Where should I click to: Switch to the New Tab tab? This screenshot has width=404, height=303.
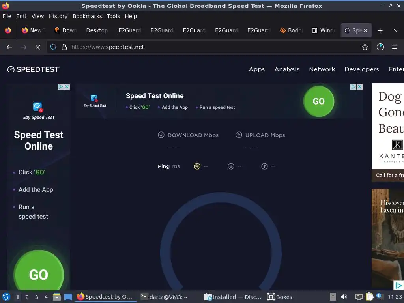pyautogui.click(x=33, y=30)
